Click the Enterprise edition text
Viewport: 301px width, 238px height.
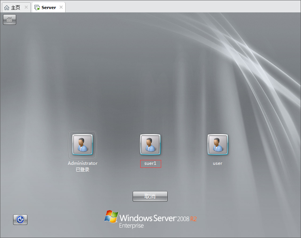[x=131, y=226]
